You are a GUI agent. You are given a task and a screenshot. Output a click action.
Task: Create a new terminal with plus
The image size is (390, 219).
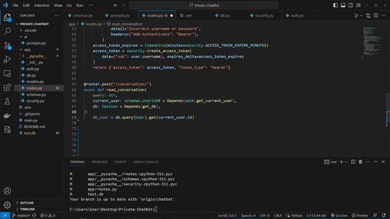341,162
